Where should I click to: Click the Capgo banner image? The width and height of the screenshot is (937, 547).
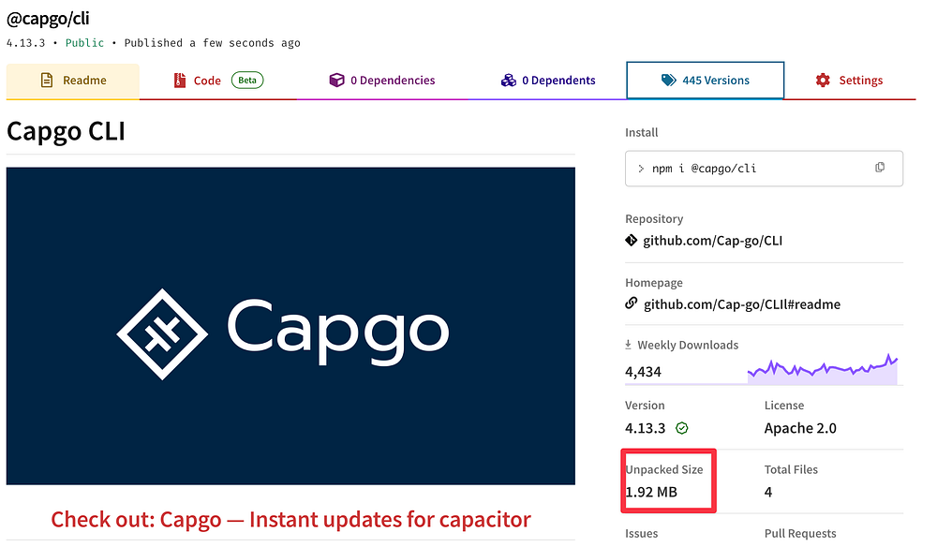(290, 326)
